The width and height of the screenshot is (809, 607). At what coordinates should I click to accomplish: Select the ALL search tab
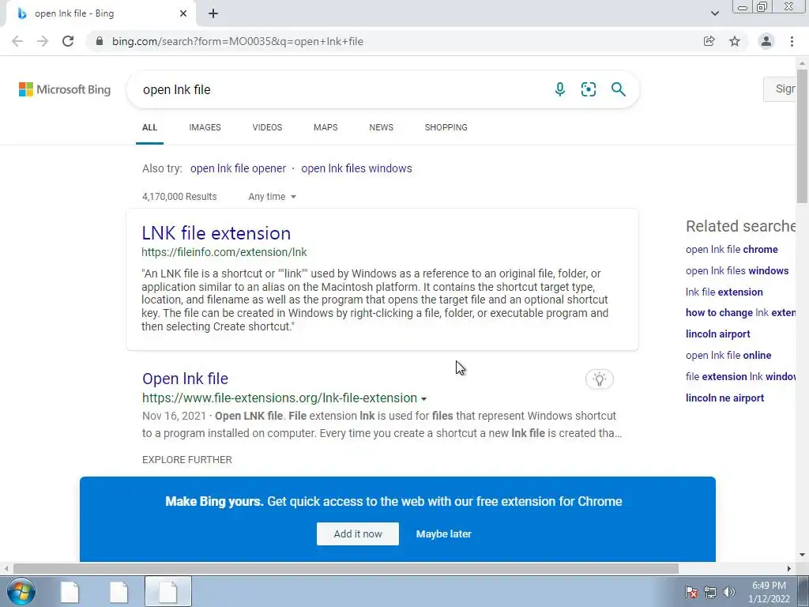click(149, 127)
